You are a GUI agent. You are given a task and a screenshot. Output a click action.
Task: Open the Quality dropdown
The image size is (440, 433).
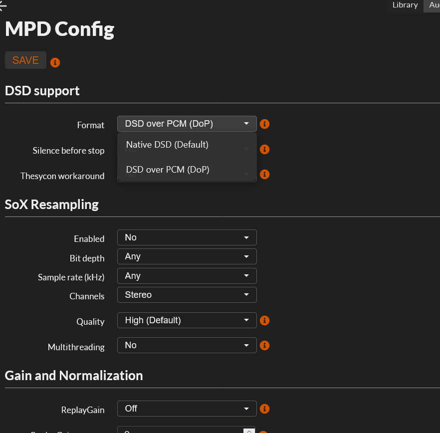coord(187,320)
